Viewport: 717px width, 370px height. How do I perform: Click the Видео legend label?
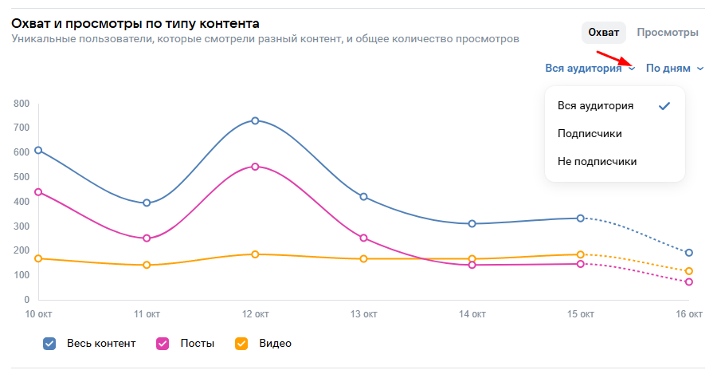275,344
